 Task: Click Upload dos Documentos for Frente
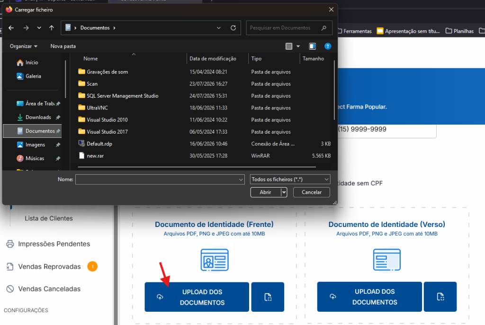(x=197, y=297)
